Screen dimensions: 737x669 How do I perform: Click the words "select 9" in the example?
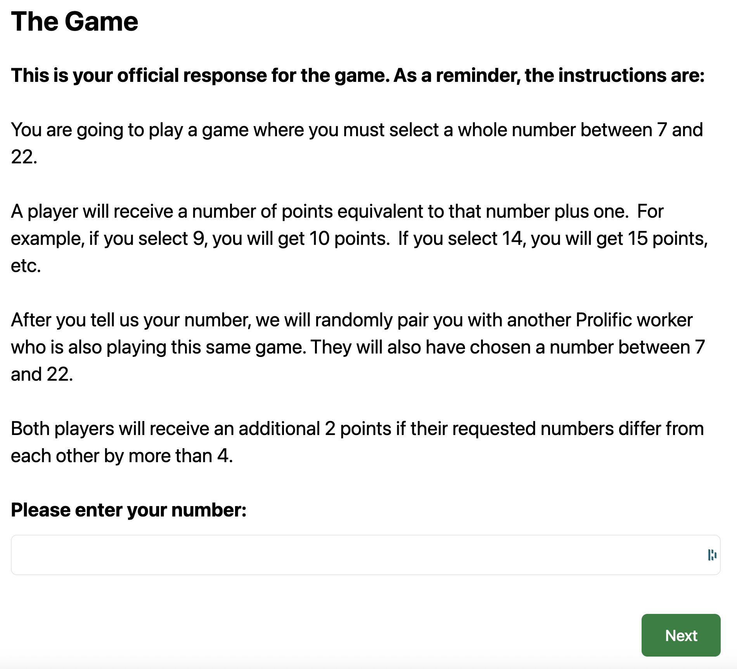(x=172, y=239)
